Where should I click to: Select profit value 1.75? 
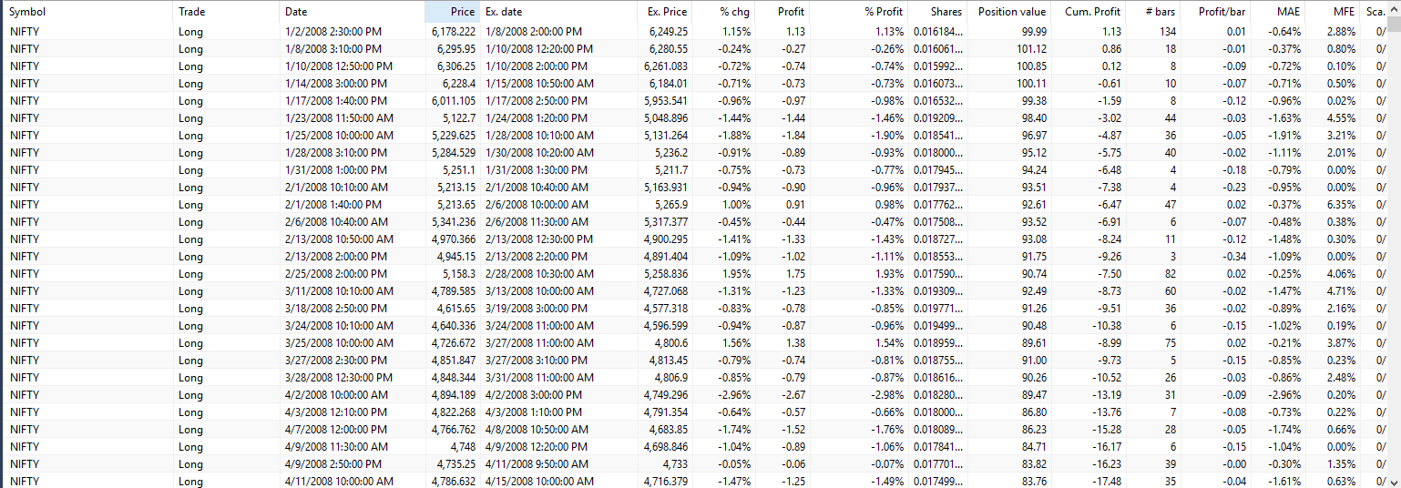pyautogui.click(x=796, y=274)
